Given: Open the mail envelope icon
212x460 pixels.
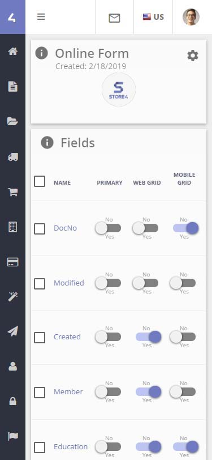Looking at the screenshot, I should 114,18.
